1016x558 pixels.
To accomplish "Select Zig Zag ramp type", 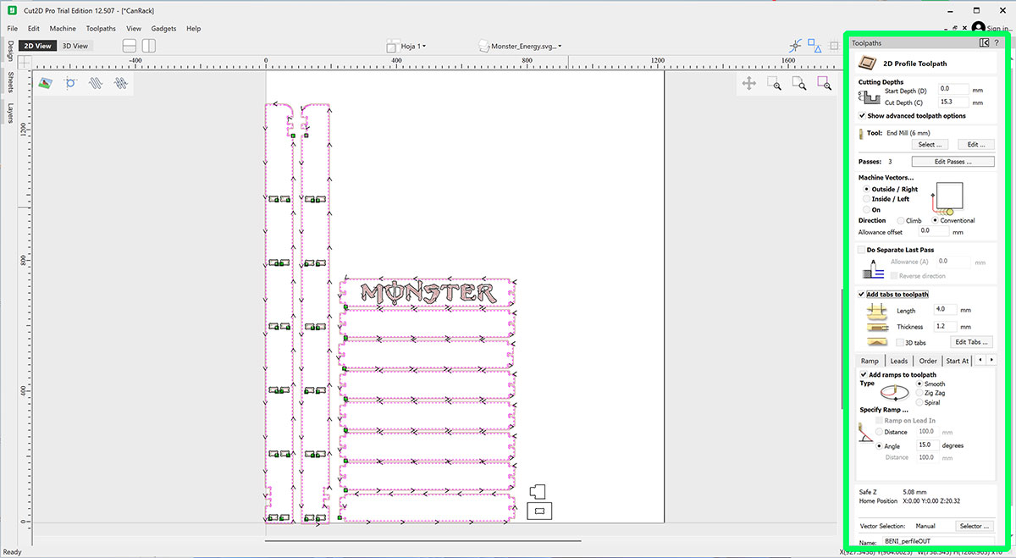I will (x=919, y=393).
